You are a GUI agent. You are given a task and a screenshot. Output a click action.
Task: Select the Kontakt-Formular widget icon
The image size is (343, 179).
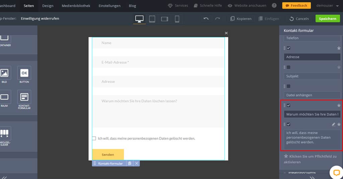(24, 99)
